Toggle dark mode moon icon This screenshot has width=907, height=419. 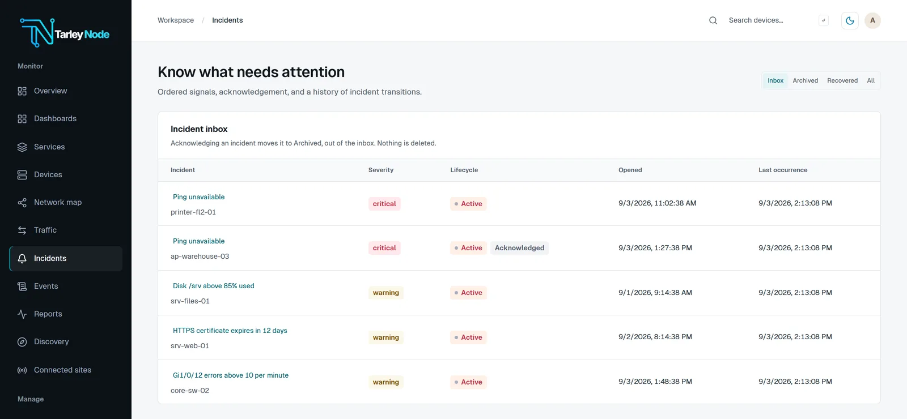pyautogui.click(x=850, y=20)
